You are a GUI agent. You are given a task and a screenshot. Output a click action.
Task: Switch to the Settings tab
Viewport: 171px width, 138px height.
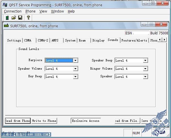(x=14, y=40)
